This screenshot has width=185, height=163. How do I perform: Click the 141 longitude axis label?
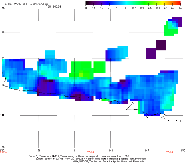pos(74,150)
